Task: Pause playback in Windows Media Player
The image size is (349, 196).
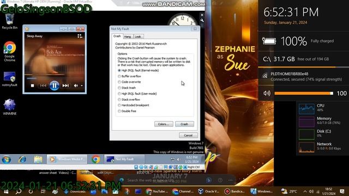Action: tap(55, 85)
